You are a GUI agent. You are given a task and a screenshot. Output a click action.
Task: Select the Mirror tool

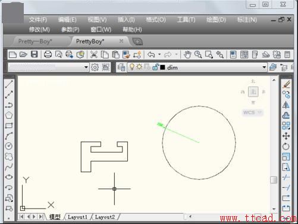[286, 105]
